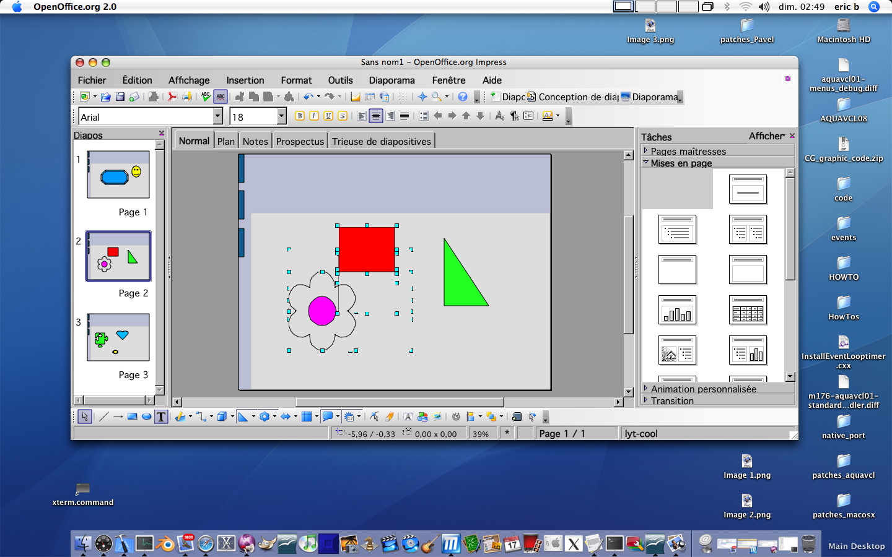Toggle Shadow text formatting
892x557 pixels.
point(343,116)
